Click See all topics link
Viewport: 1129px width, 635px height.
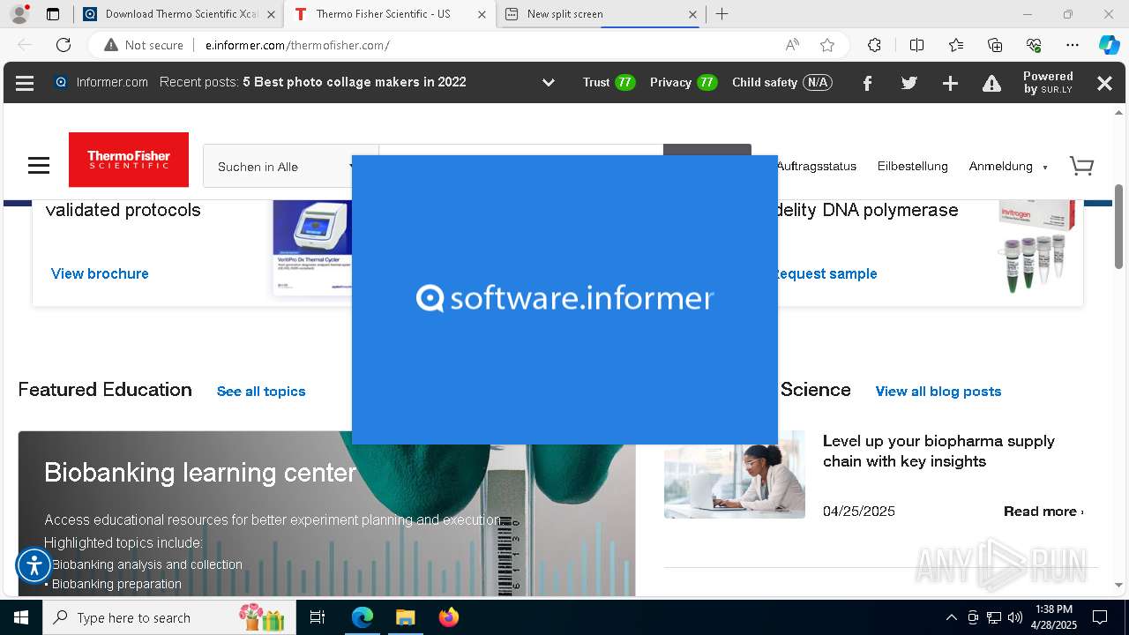coord(261,392)
